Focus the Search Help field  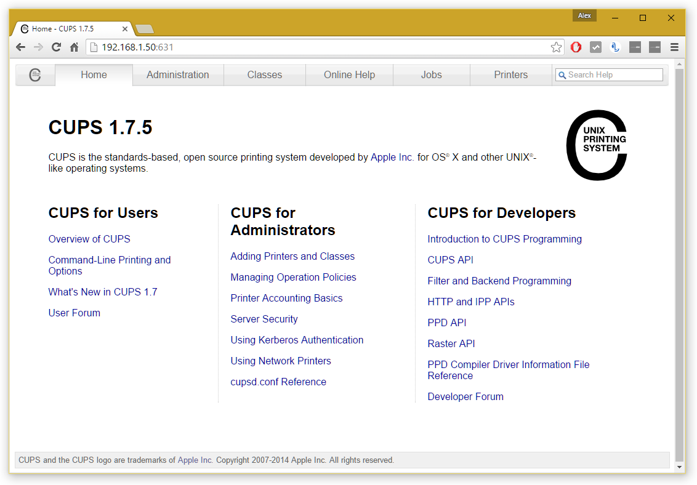[x=609, y=74]
